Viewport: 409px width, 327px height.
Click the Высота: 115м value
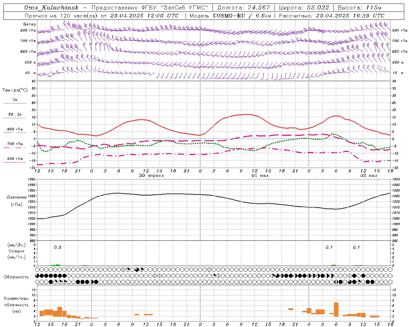[x=359, y=8]
